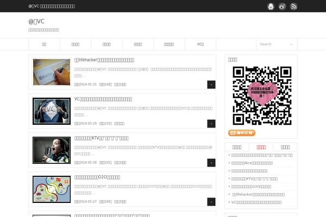Select the red highlighted sidebar tab
This screenshot has width=326, height=217.
point(261,147)
